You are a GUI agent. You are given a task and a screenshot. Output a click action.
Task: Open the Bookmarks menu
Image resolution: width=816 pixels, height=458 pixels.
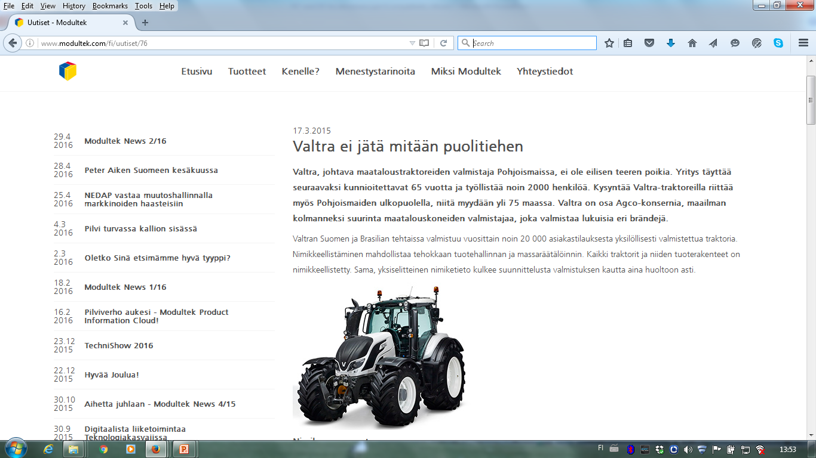pyautogui.click(x=110, y=6)
